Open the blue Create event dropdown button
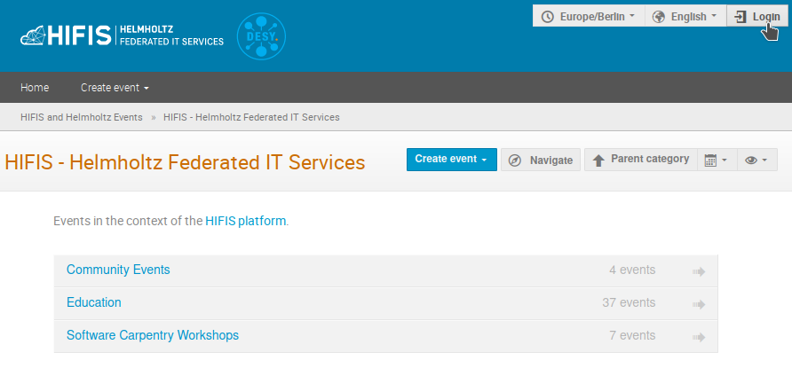Viewport: 792px width, 368px height. (x=452, y=160)
